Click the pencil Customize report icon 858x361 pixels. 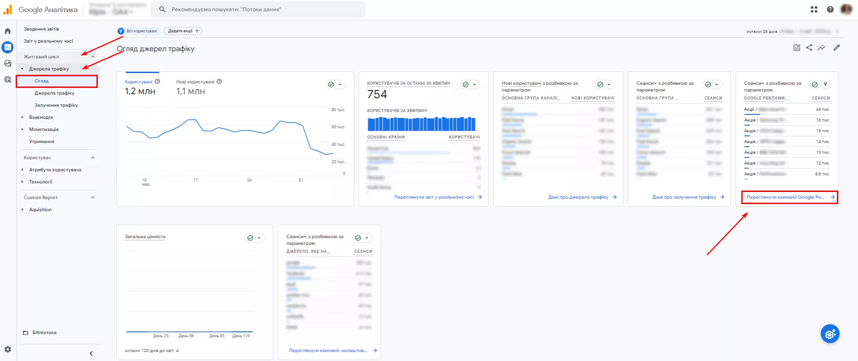point(836,48)
